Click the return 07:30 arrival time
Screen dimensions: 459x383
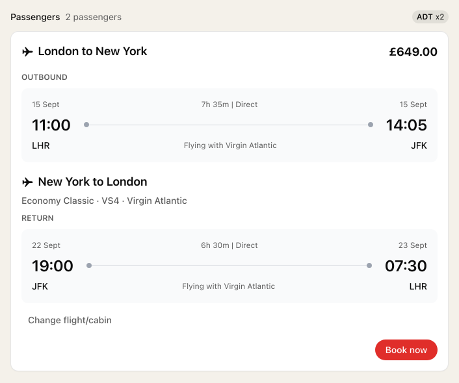[406, 266]
